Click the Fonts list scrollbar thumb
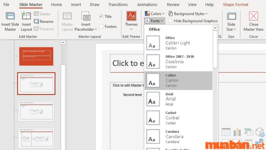 (215, 49)
